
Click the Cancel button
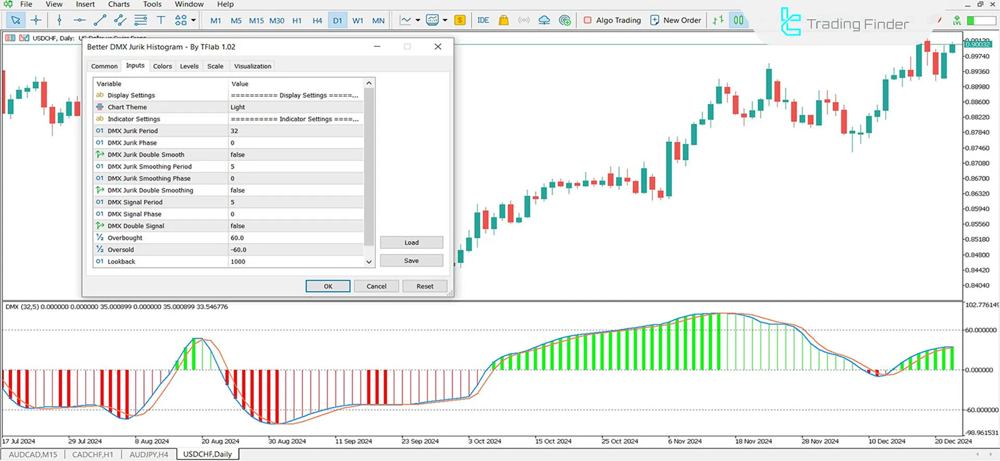377,286
